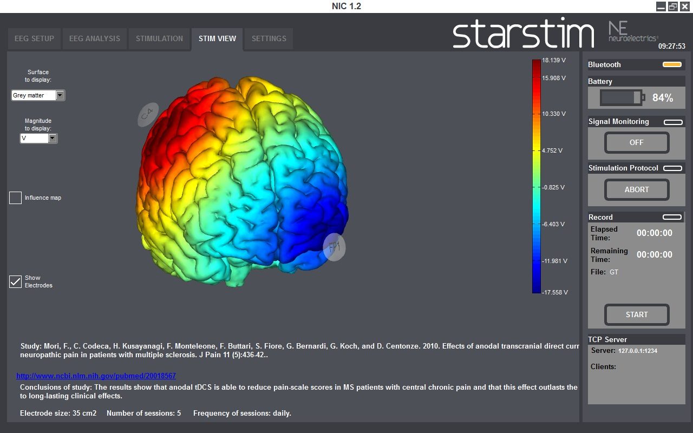Click the -6.403 V scale label

tap(553, 224)
